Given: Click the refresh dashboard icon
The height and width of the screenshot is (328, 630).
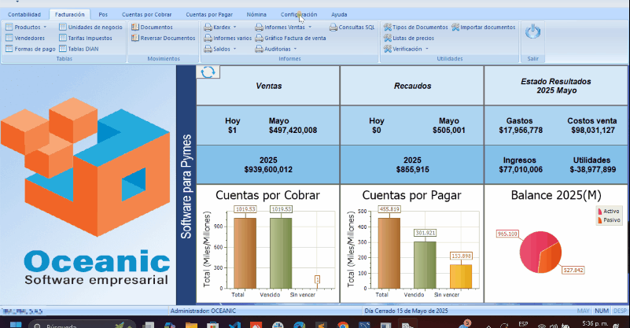Looking at the screenshot, I should pos(209,72).
